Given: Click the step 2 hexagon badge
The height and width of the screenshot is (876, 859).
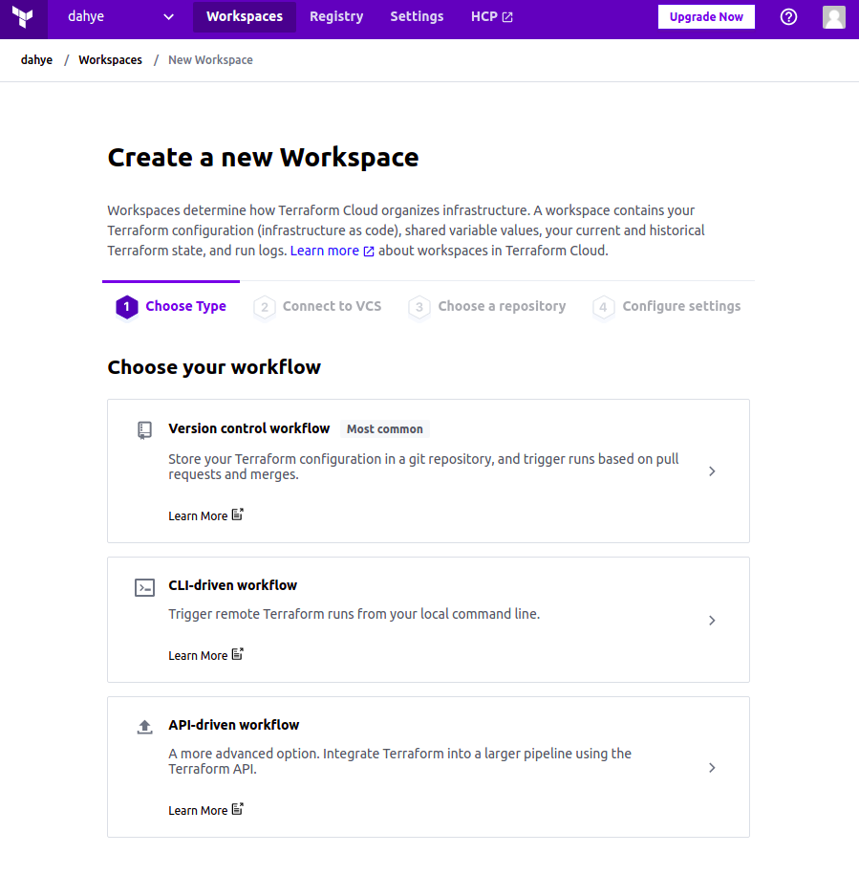Looking at the screenshot, I should pyautogui.click(x=265, y=307).
